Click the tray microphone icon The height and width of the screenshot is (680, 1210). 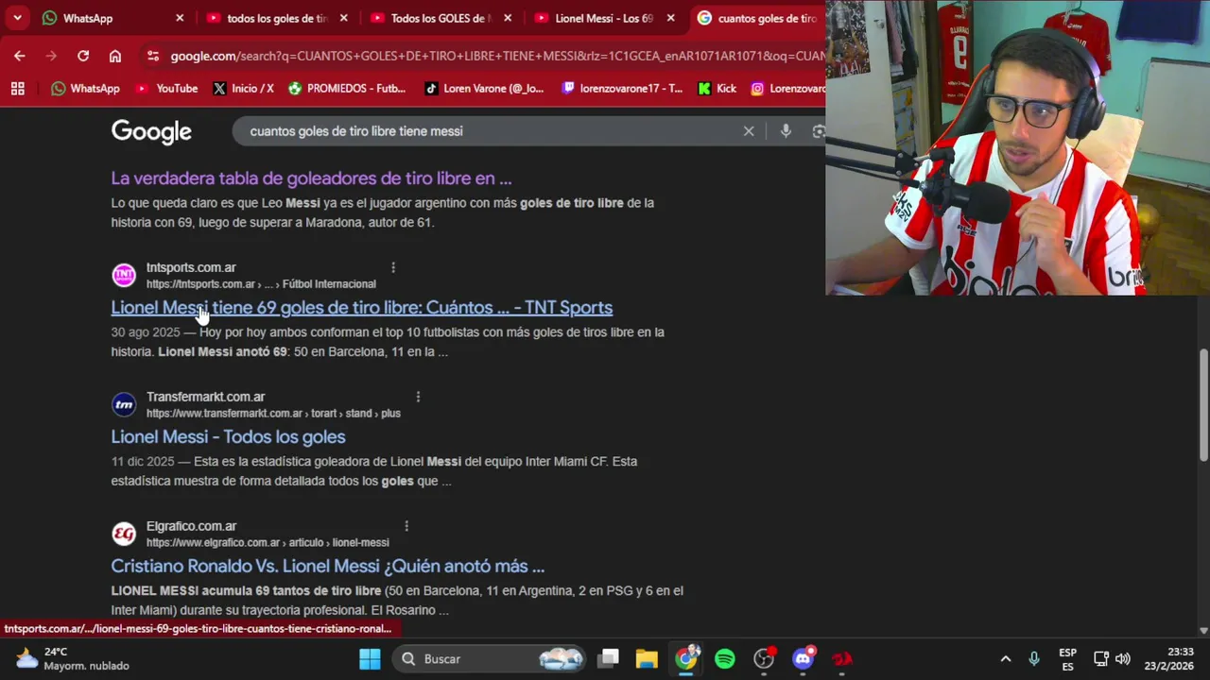(x=1034, y=658)
